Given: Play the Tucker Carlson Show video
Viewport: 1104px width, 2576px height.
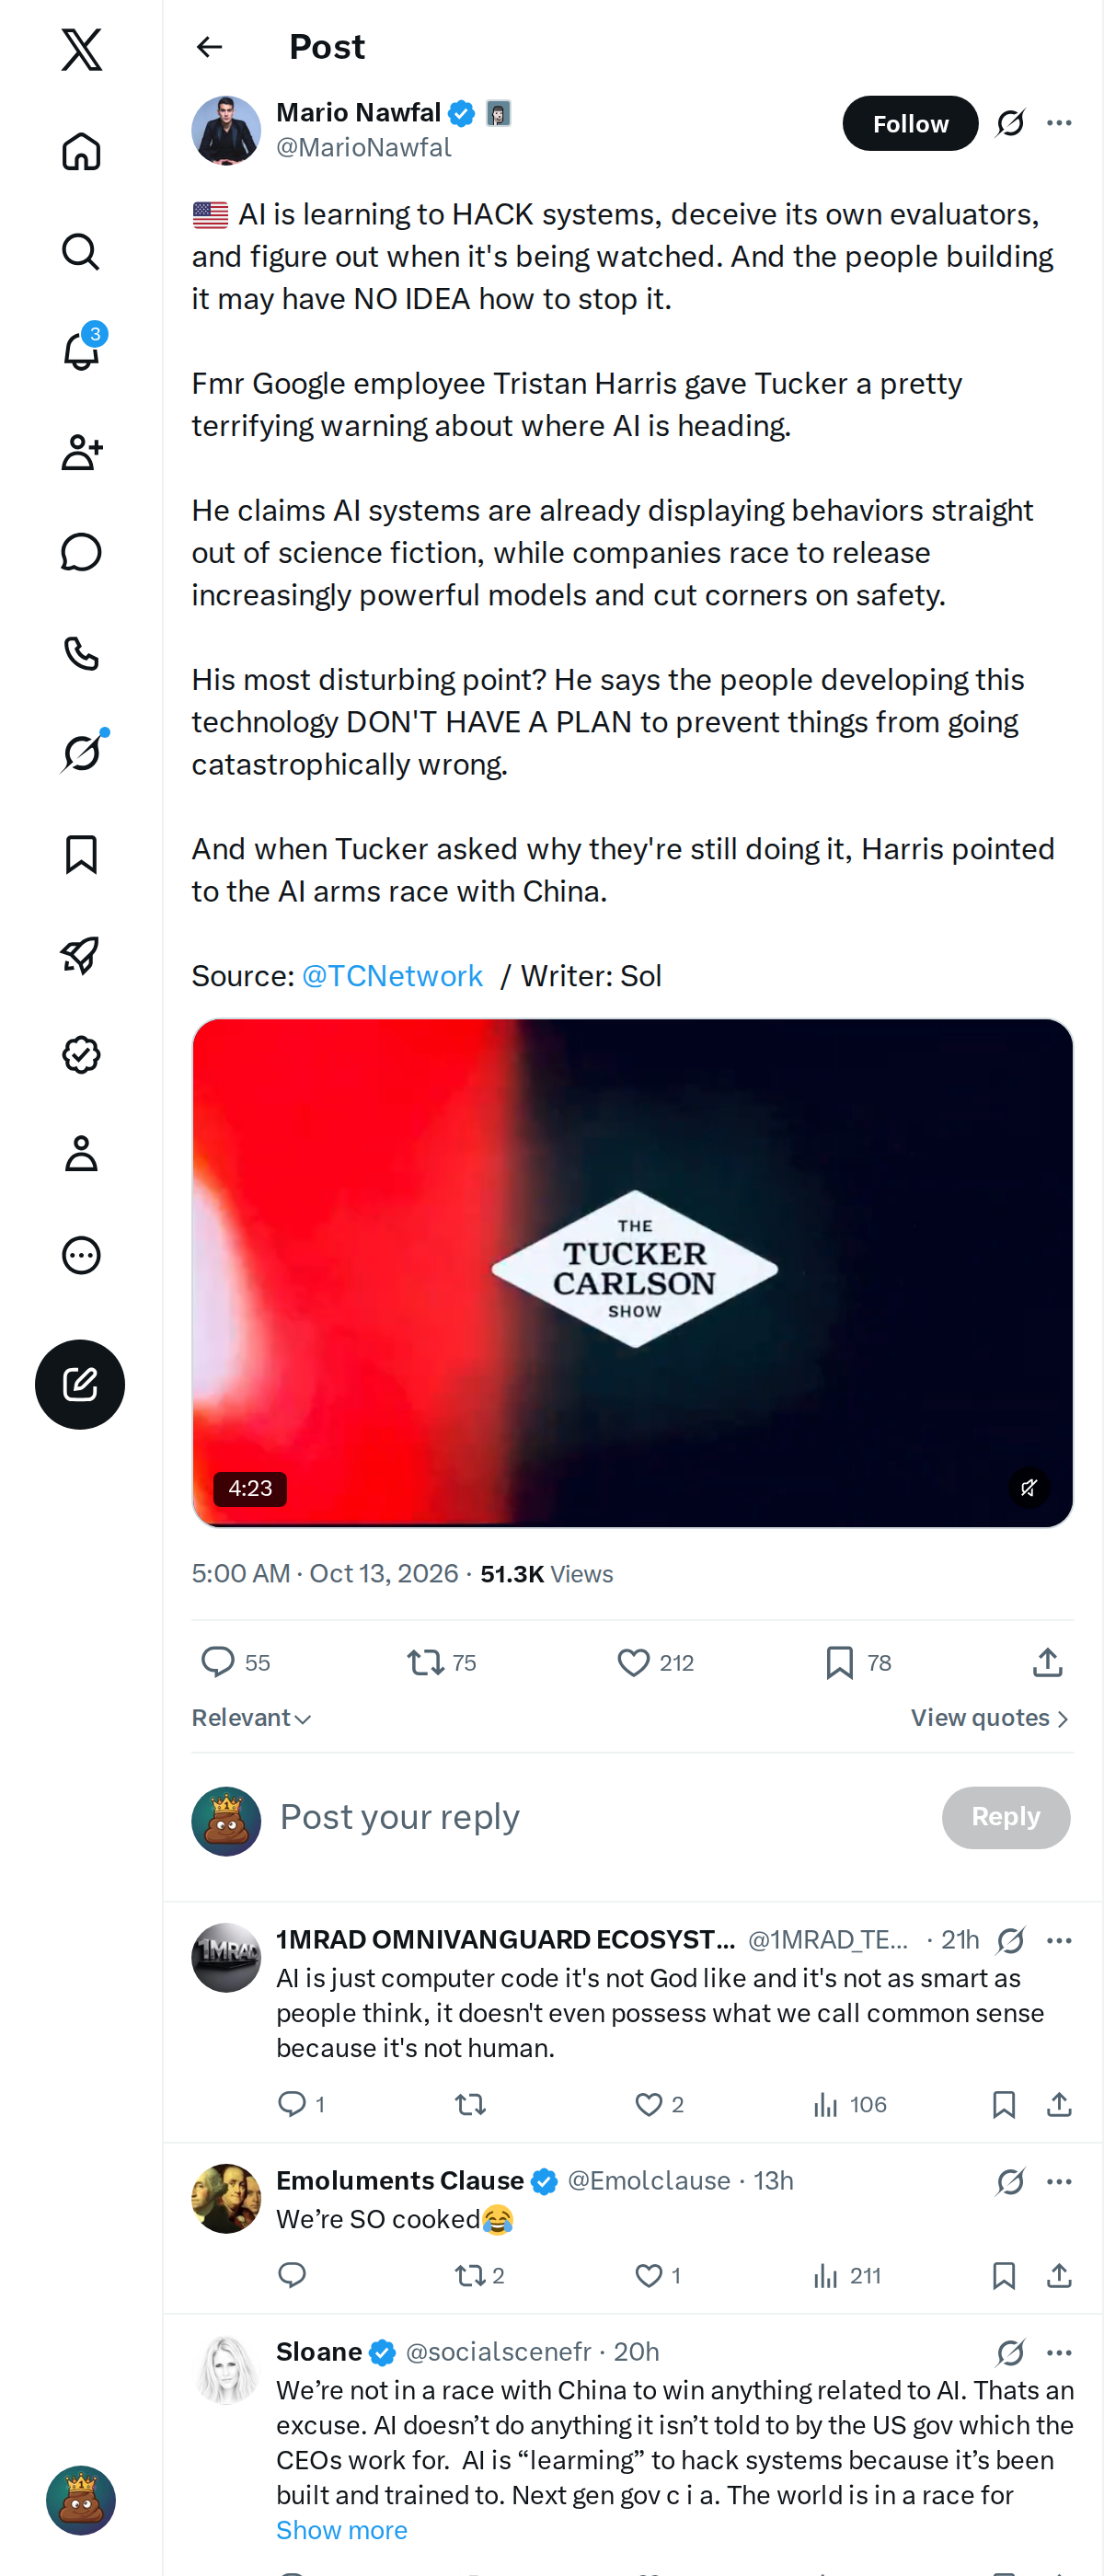Looking at the screenshot, I should (632, 1272).
